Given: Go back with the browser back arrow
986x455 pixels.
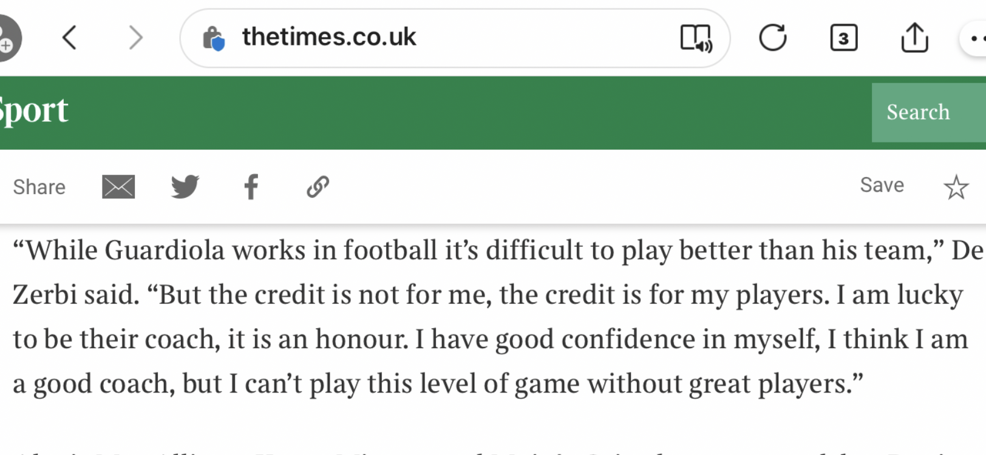Looking at the screenshot, I should (69, 38).
